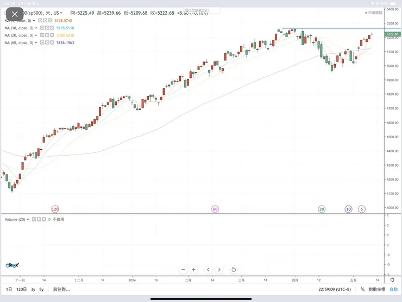Screen dimensions: 402x302
Task: Close the fullscreen chart with the X button
Action: pos(15,14)
